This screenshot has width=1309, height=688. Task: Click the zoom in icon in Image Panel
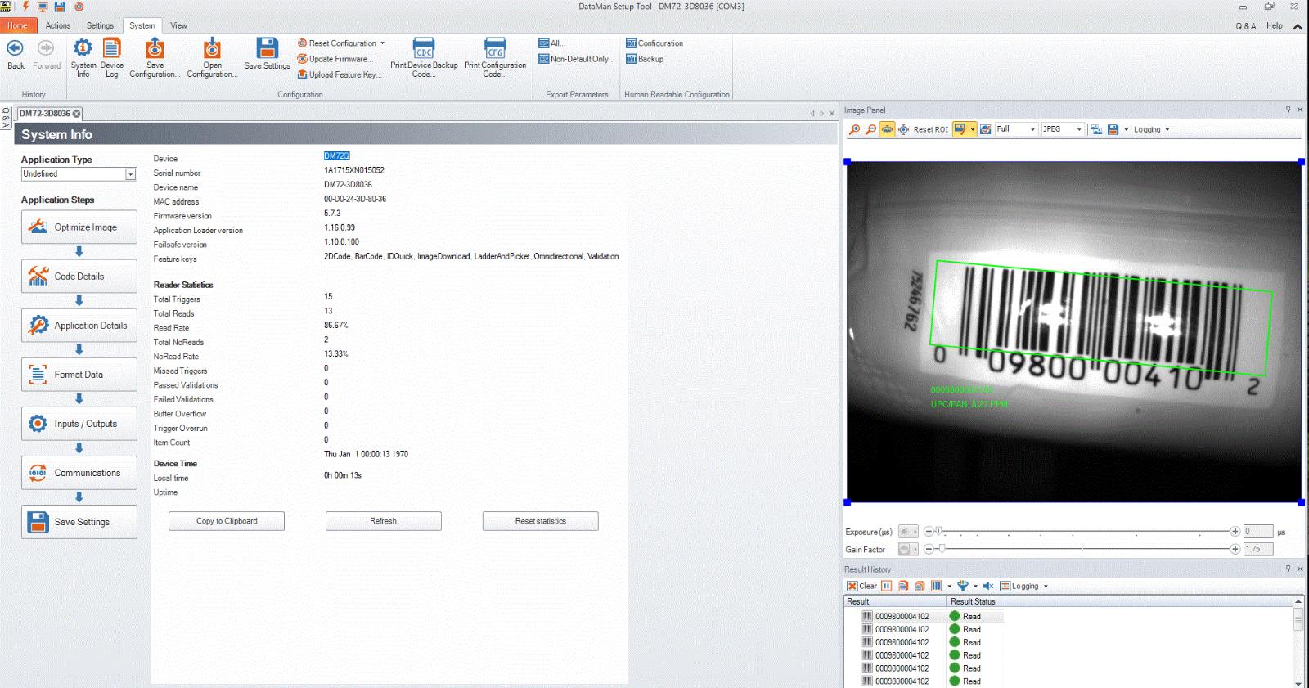(854, 129)
